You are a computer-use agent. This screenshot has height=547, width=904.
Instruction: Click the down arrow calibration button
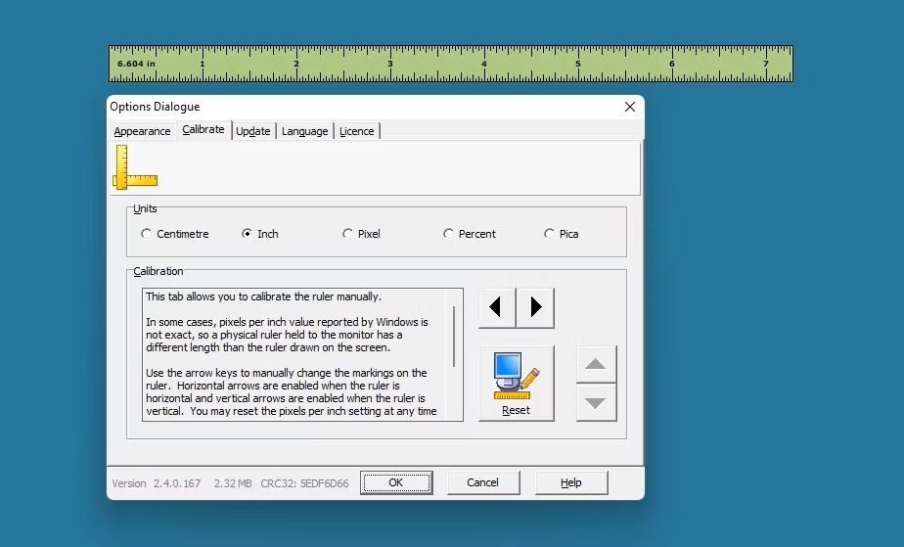pyautogui.click(x=596, y=402)
